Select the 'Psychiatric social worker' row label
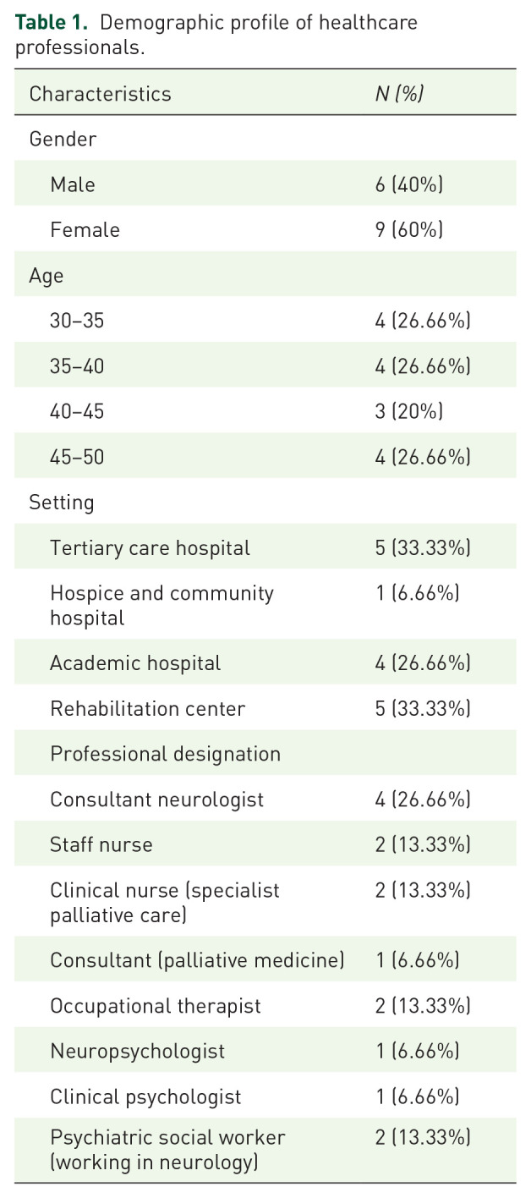531x1198 pixels. [x=167, y=1150]
